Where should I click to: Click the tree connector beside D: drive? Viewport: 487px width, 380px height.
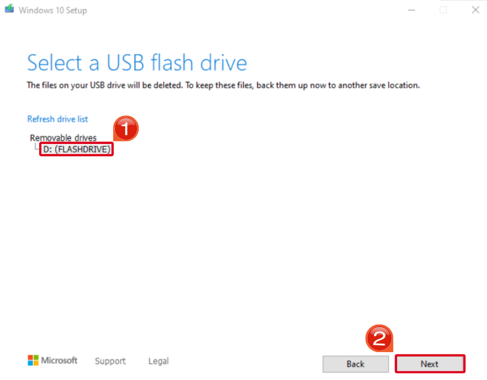click(x=37, y=149)
